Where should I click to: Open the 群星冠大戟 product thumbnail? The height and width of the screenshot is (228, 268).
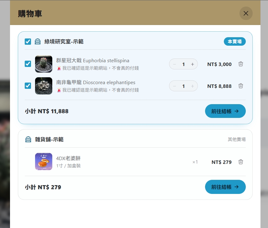44,64
